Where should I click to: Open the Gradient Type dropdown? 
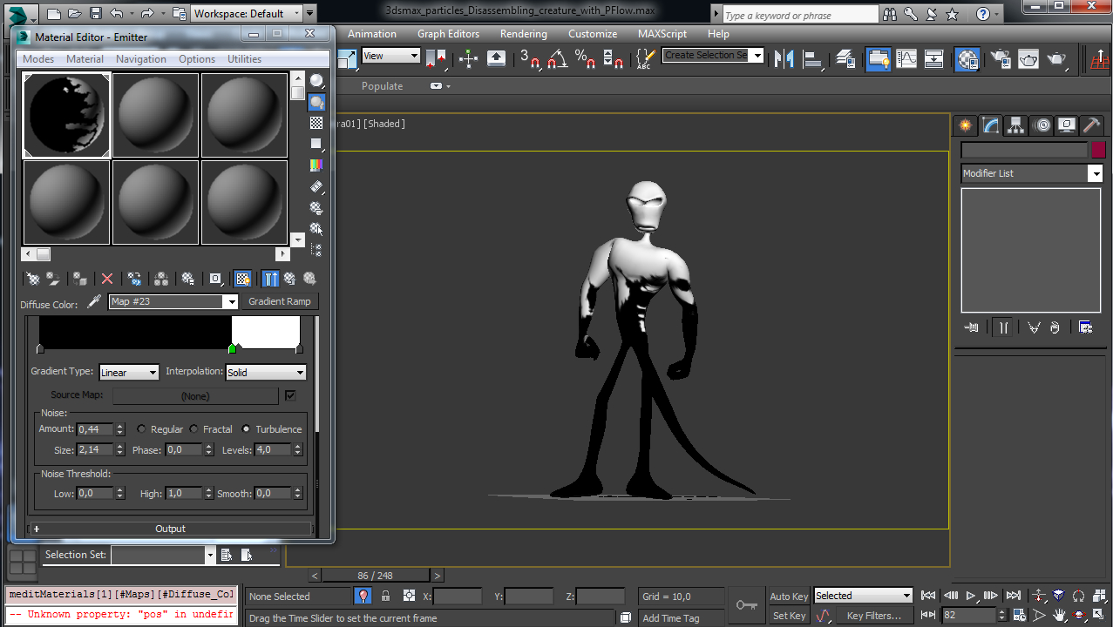(129, 372)
